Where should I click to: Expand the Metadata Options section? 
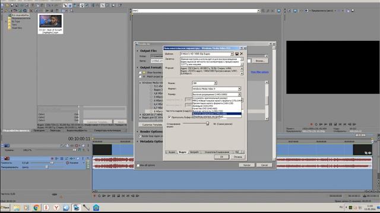[x=137, y=141]
